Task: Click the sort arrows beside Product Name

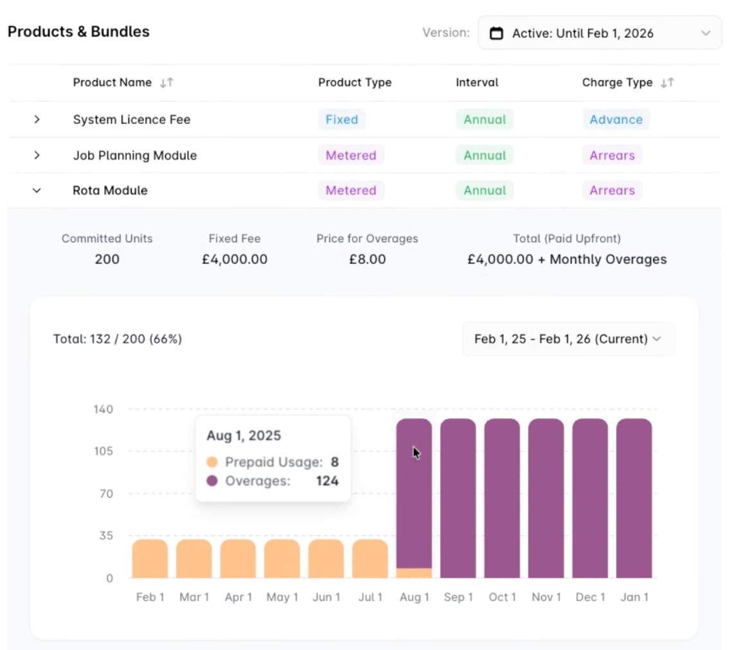Action: pyautogui.click(x=166, y=82)
